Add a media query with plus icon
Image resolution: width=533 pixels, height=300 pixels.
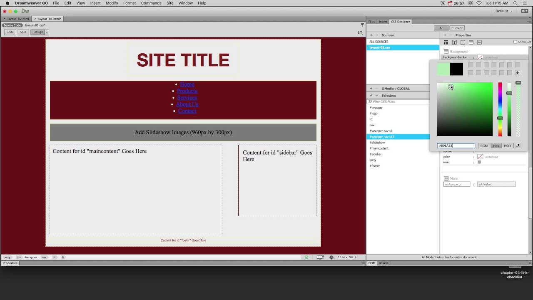click(371, 88)
